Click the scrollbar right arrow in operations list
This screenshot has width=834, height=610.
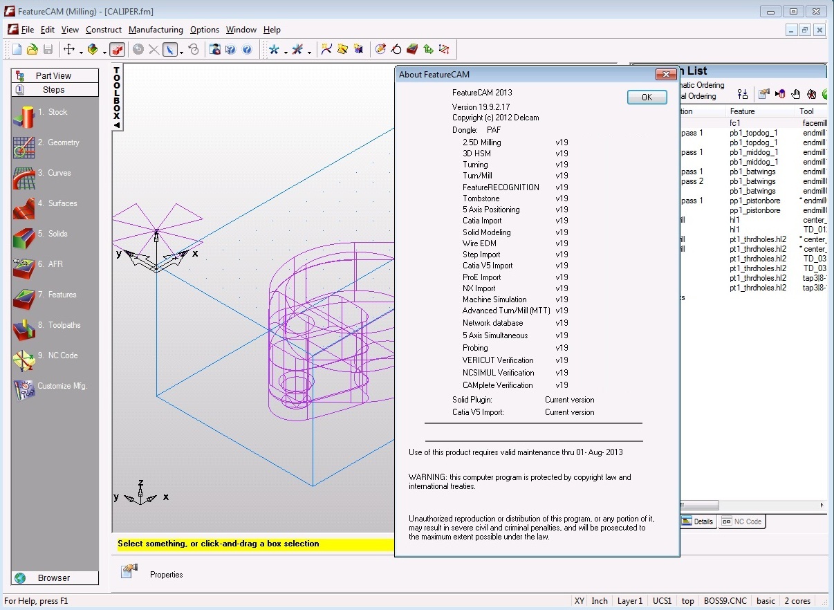[x=822, y=506]
